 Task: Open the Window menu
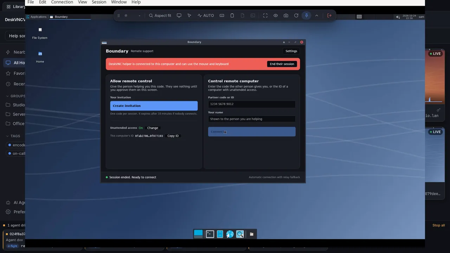click(119, 2)
